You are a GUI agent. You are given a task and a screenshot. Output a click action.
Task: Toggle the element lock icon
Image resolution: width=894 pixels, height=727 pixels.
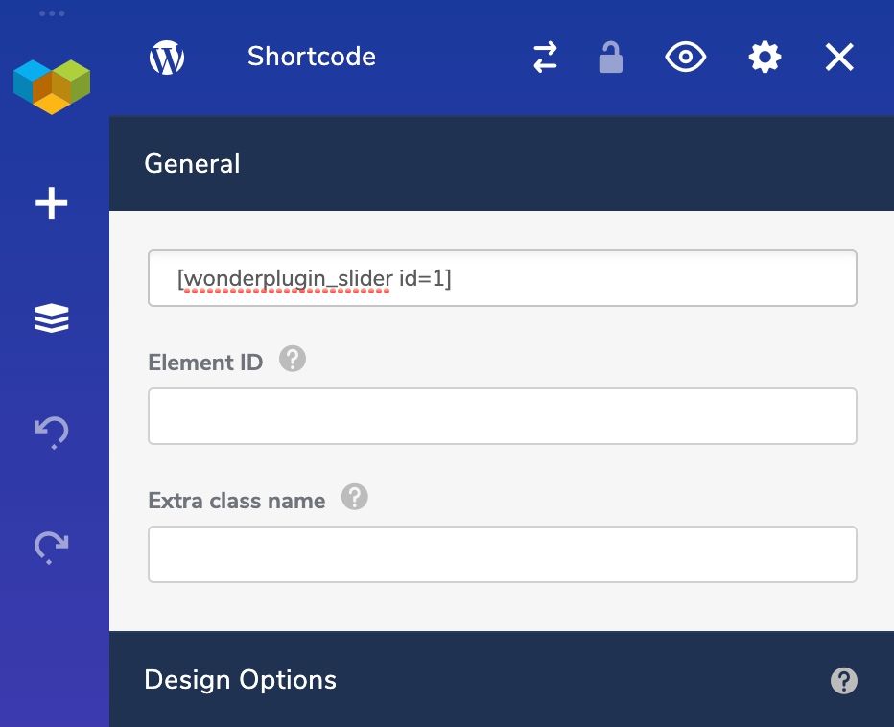pos(612,57)
